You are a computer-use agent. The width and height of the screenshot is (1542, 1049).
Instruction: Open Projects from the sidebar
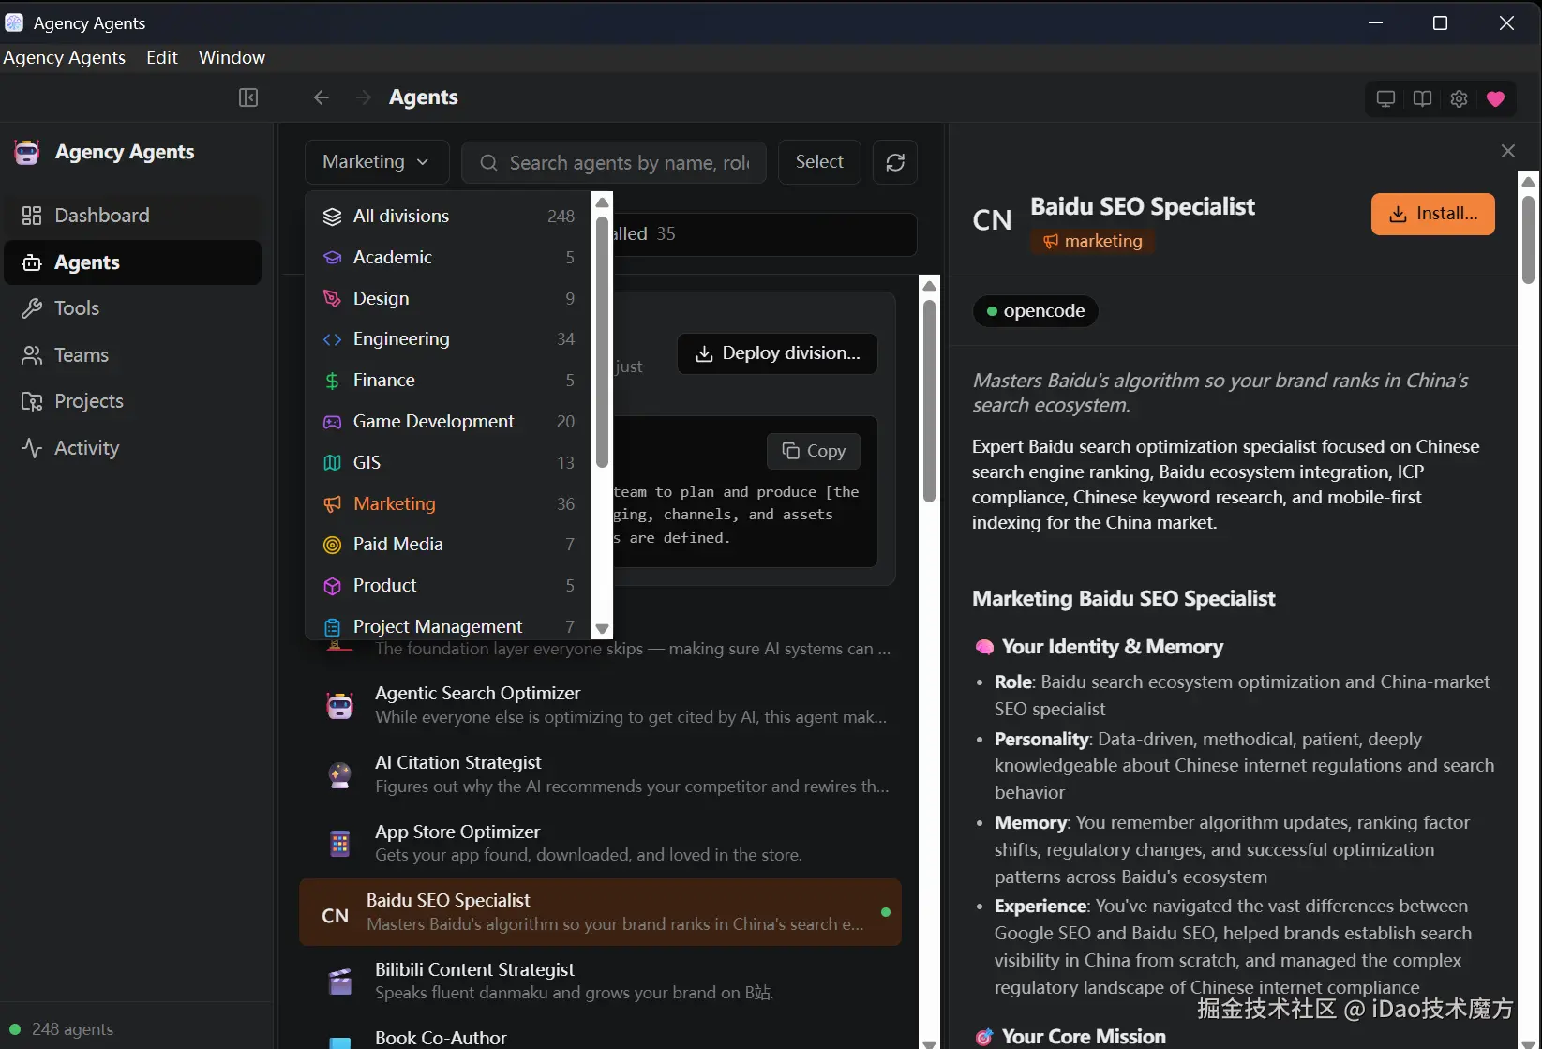(133, 401)
